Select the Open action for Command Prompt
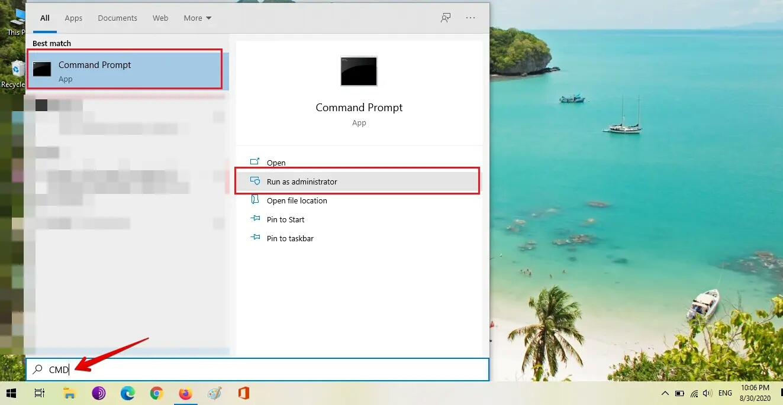 (276, 163)
